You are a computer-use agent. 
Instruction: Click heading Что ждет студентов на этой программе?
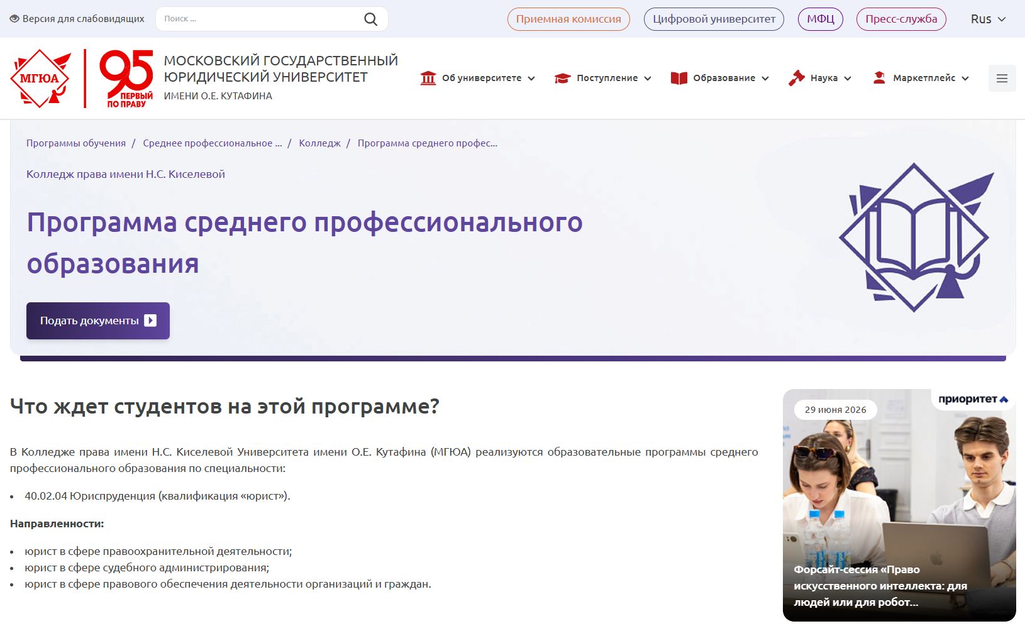(224, 407)
